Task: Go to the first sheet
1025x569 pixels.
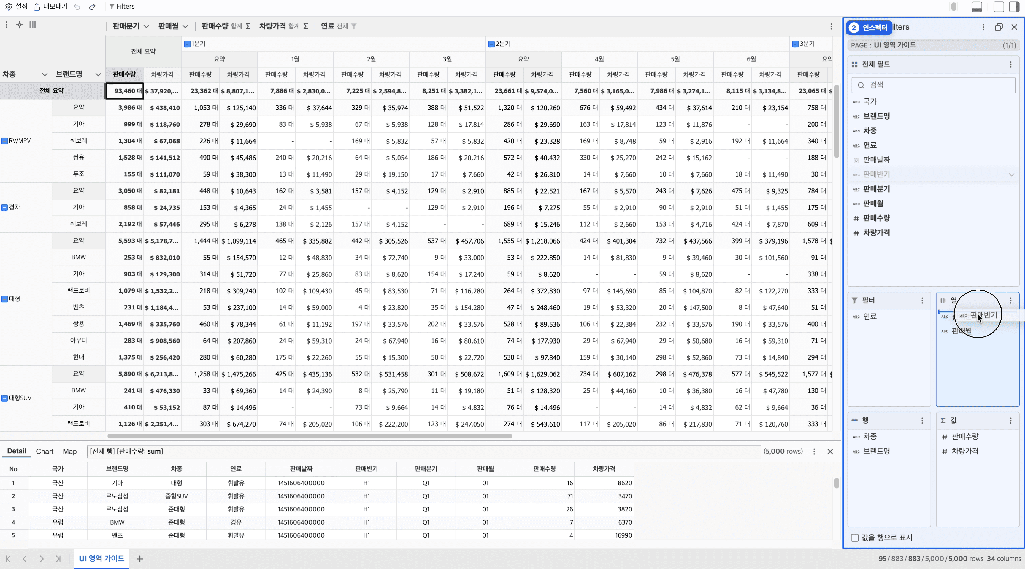Action: [8, 559]
